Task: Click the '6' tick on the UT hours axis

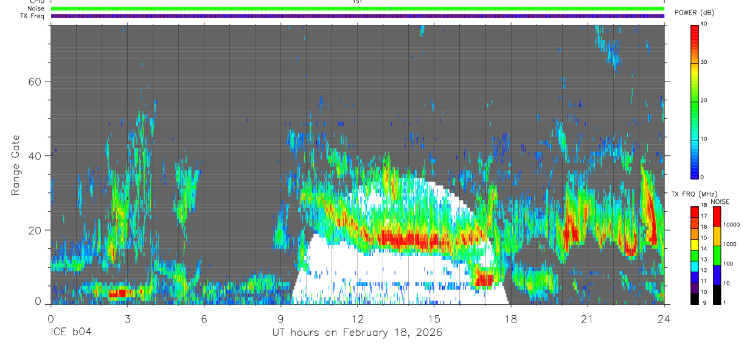Action: (204, 319)
